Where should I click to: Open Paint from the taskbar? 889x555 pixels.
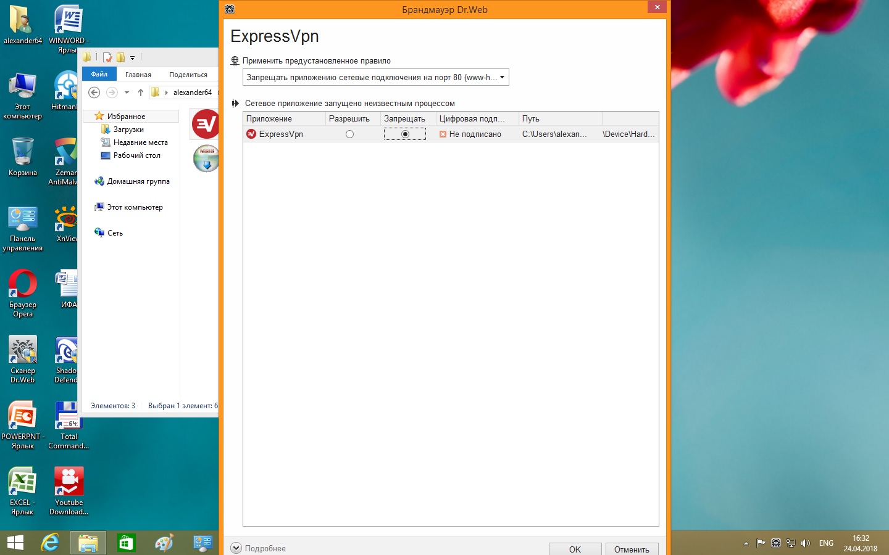point(165,543)
